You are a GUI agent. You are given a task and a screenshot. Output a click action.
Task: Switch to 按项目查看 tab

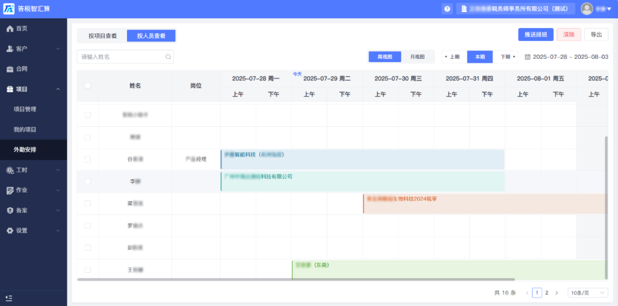coord(102,36)
